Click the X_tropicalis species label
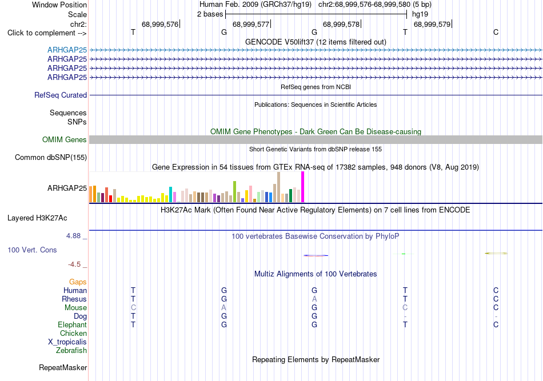This screenshot has height=381, width=543. [x=67, y=342]
